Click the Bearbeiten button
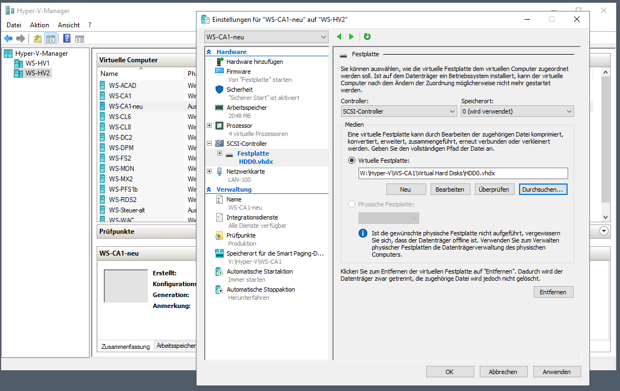The image size is (620, 391). tap(450, 189)
